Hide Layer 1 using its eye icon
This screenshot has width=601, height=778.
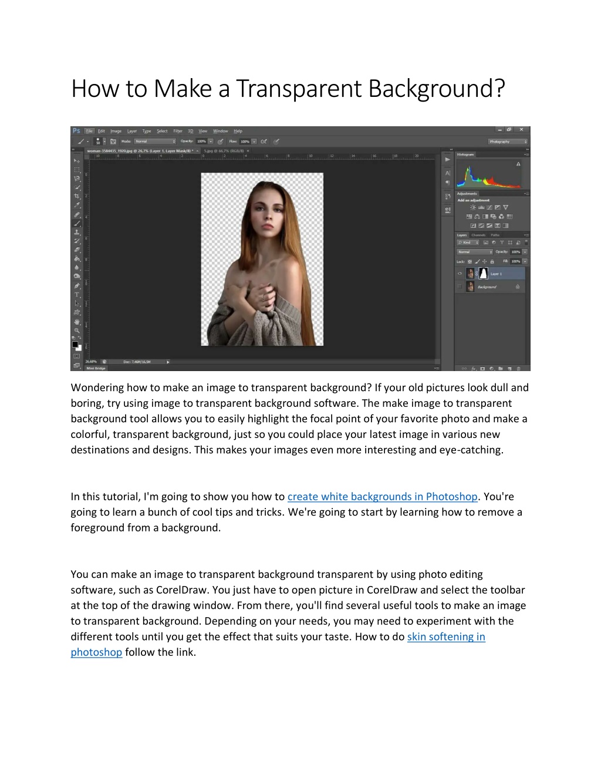coord(460,274)
